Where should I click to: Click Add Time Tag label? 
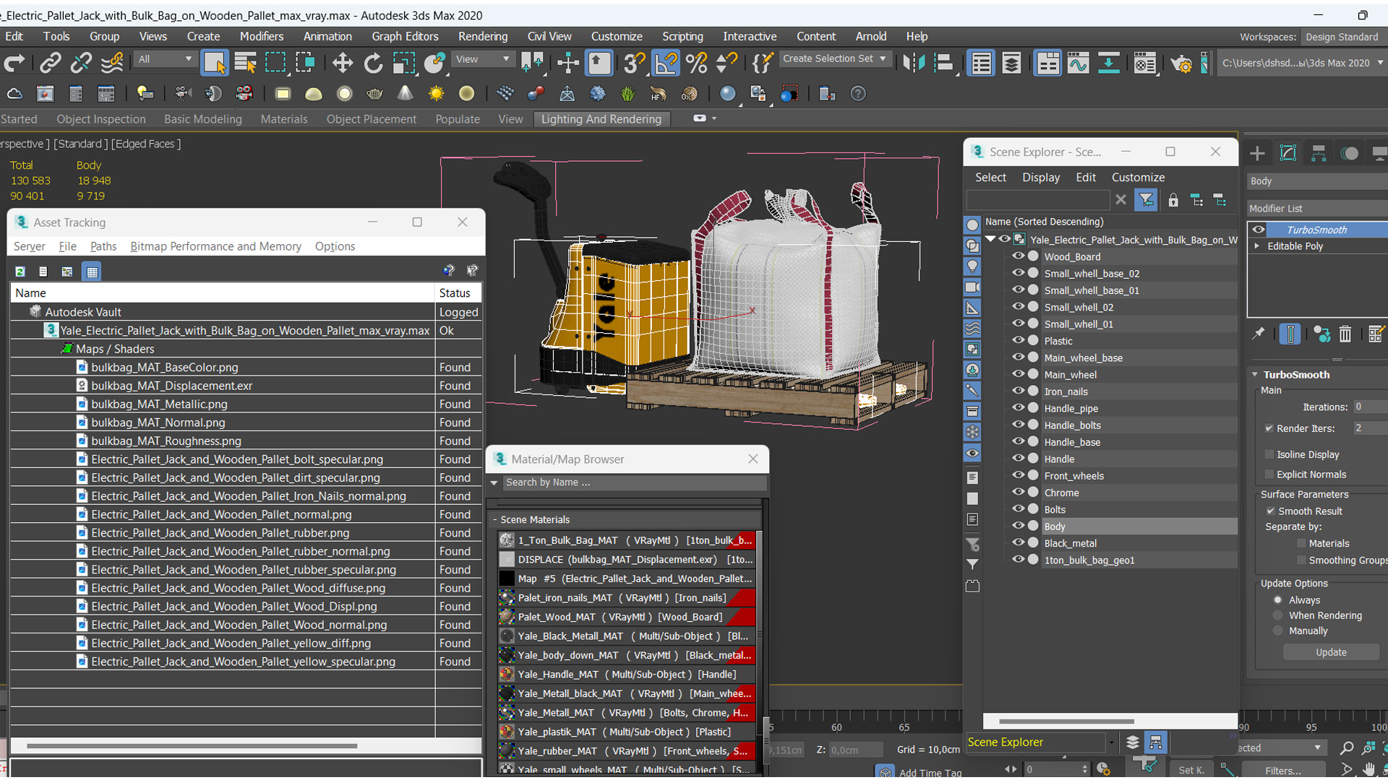point(930,772)
